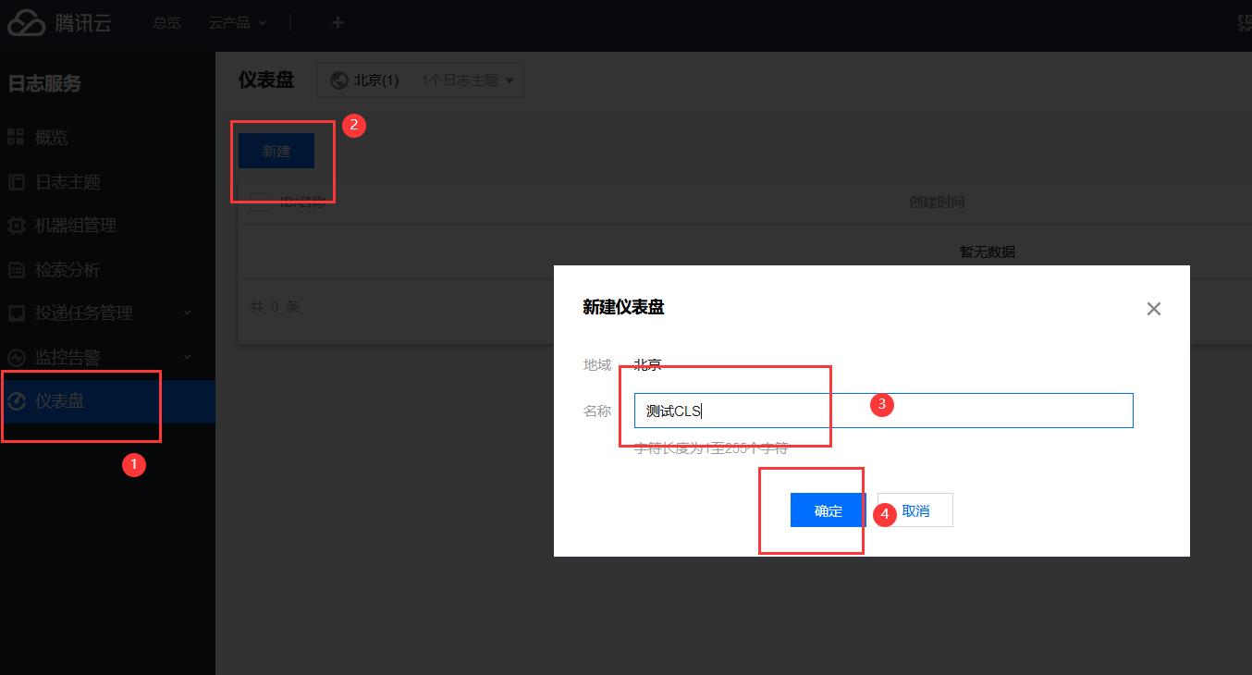The height and width of the screenshot is (675, 1252).
Task: Click the 检索分析 icon
Action: [x=16, y=270]
